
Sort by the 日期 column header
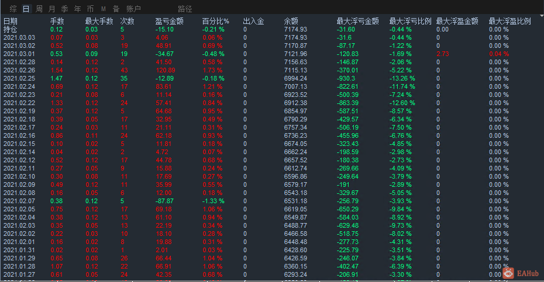click(11, 21)
